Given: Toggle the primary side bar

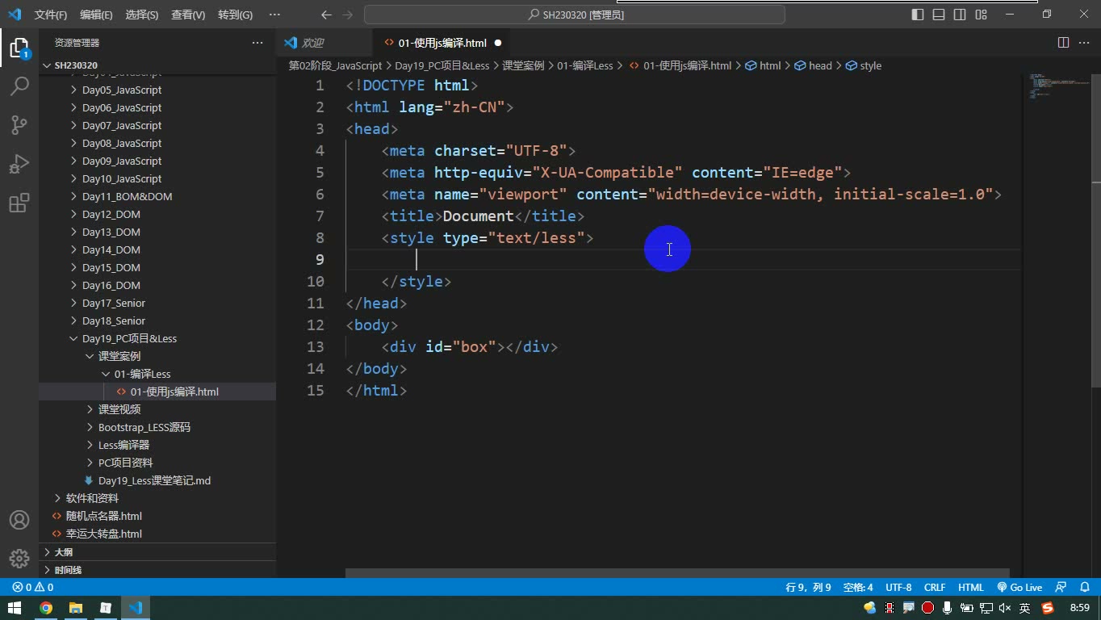Looking at the screenshot, I should [918, 15].
